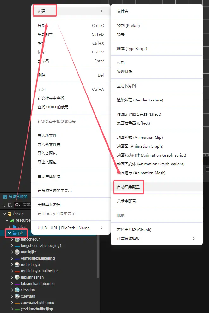
Task: Open 创建资源模板 submenu arrow
Action: tap(194, 238)
